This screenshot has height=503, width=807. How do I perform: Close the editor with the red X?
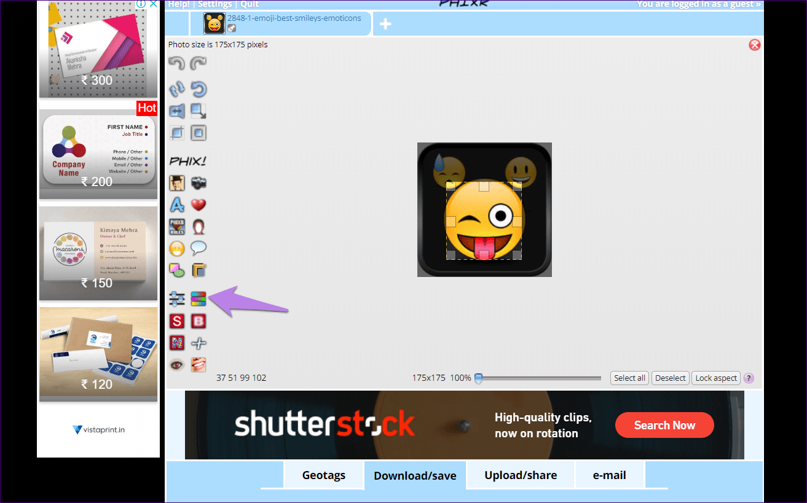point(755,45)
